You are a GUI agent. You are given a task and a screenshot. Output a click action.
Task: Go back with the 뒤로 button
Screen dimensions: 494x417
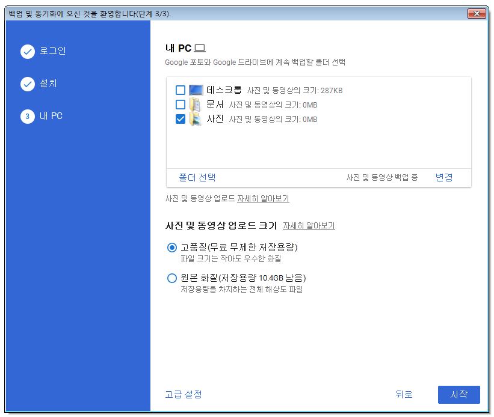(x=404, y=394)
